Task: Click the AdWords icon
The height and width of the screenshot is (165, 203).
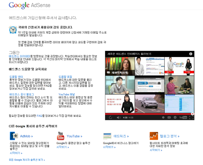Action: 107,136
